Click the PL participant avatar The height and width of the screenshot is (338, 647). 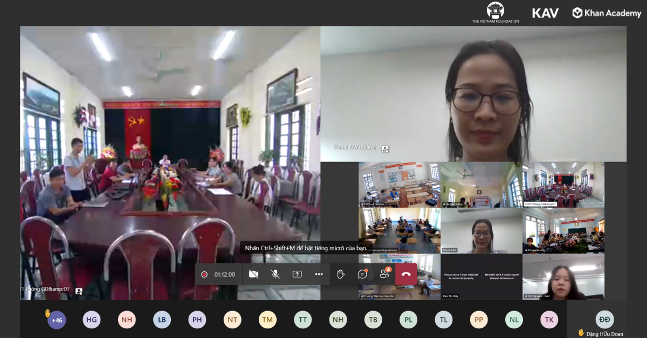click(x=408, y=320)
